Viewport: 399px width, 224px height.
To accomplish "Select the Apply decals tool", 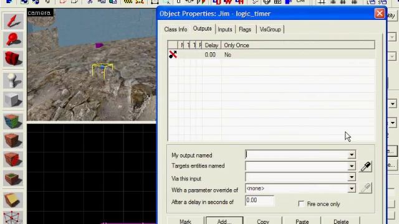I will click(13, 159).
